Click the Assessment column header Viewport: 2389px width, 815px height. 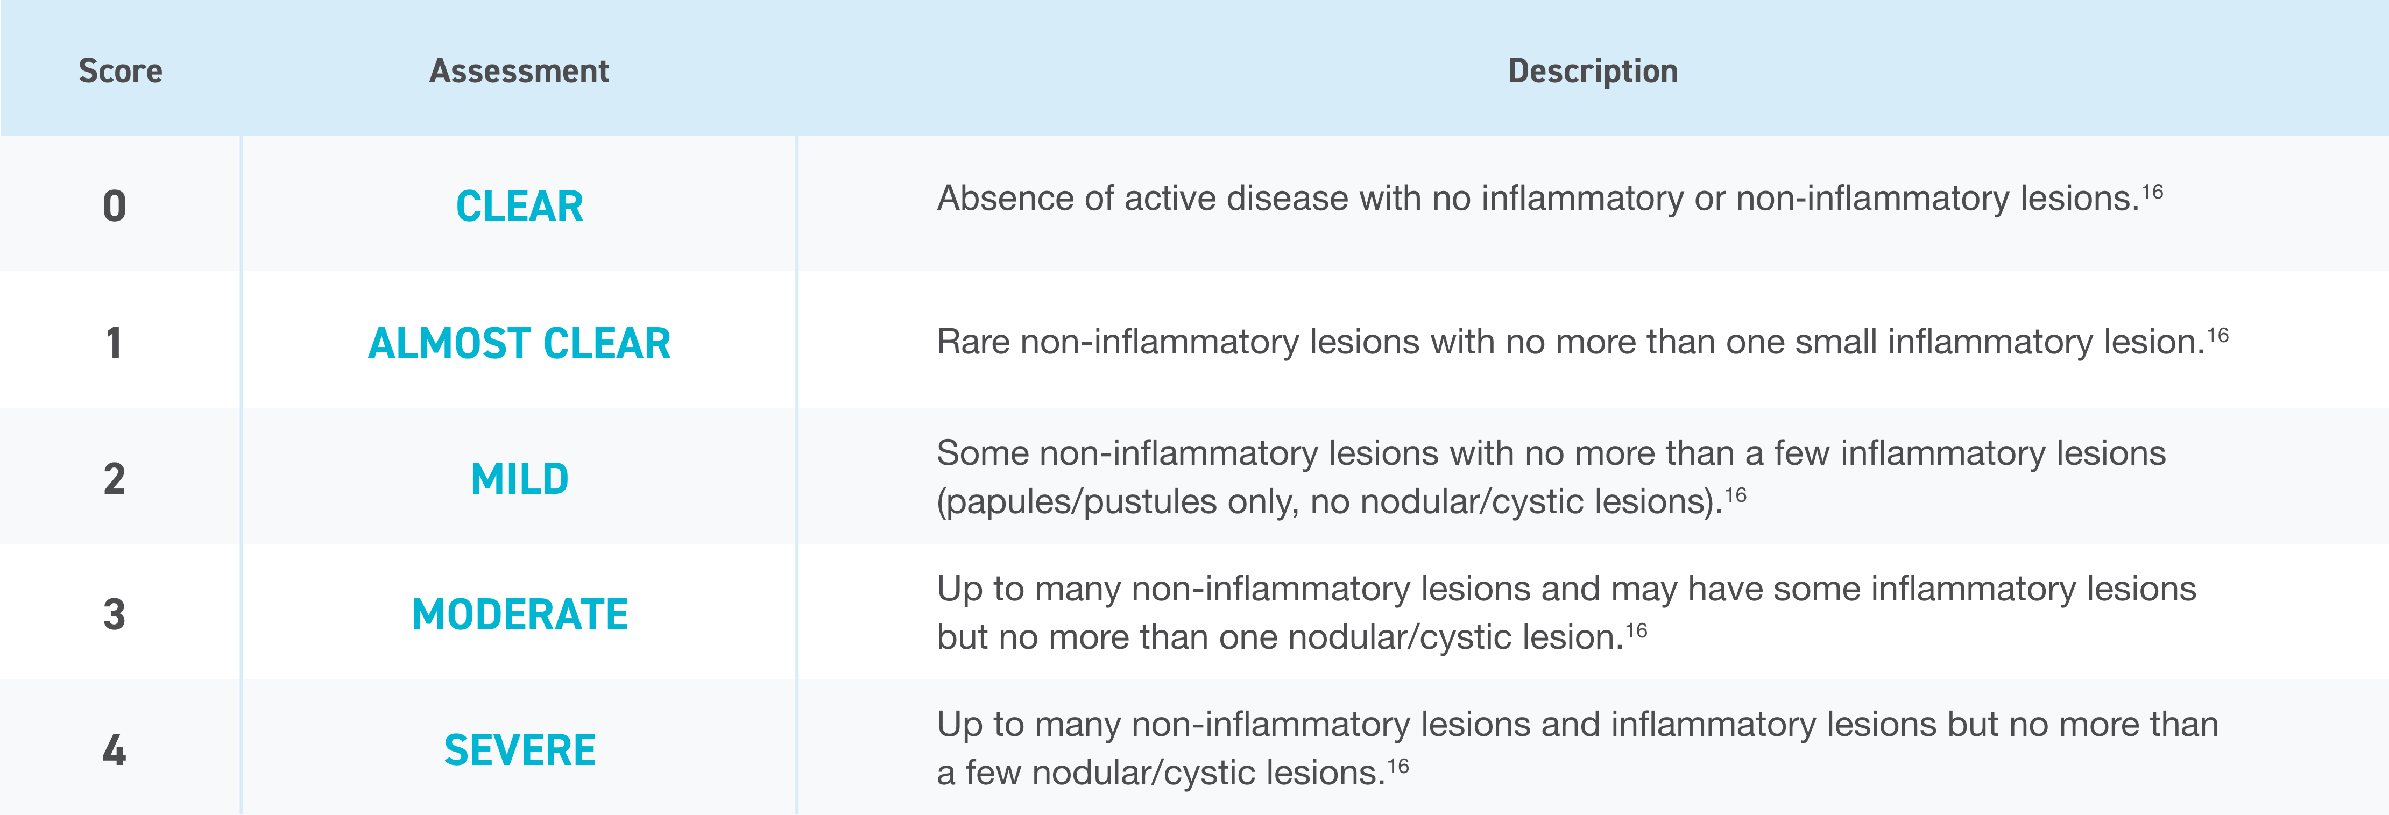point(519,72)
